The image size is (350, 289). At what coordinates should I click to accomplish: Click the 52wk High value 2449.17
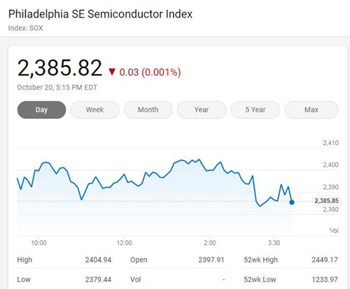pos(325,260)
